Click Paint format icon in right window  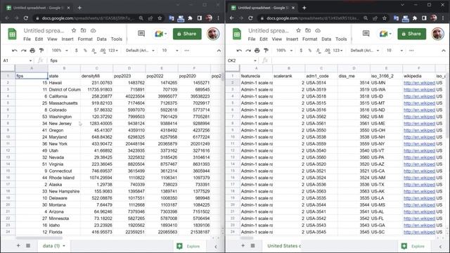pyautogui.click(x=266, y=51)
